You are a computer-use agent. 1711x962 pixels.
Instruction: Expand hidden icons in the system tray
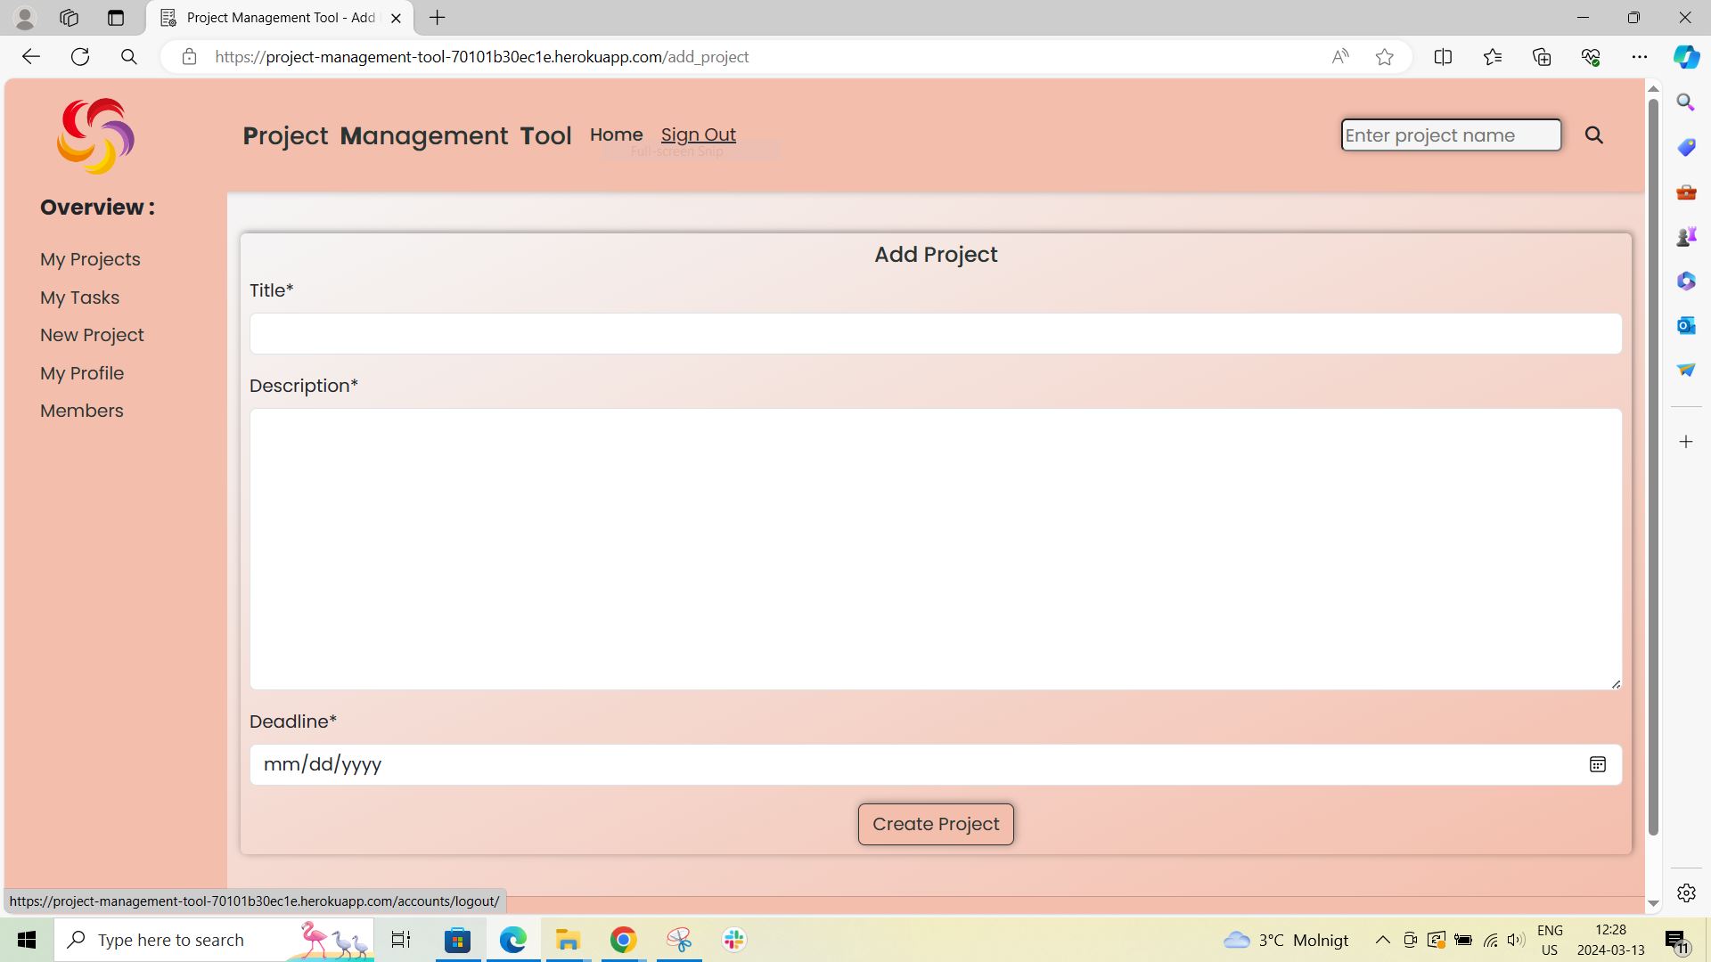click(x=1382, y=939)
